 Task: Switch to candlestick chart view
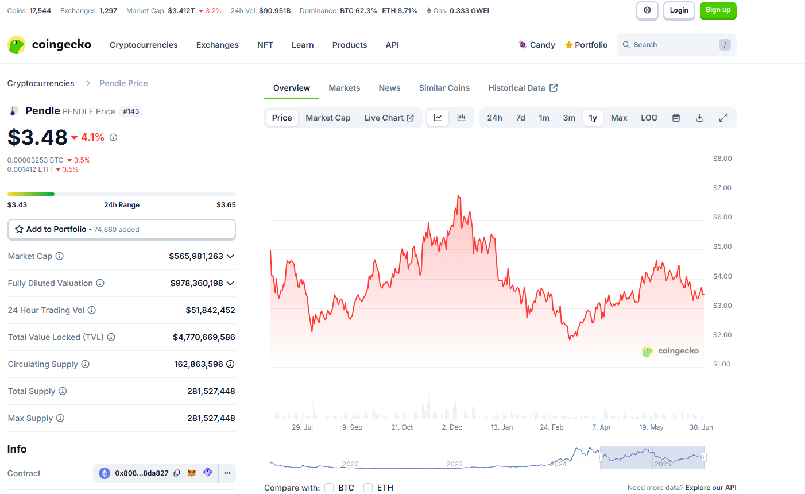[461, 118]
